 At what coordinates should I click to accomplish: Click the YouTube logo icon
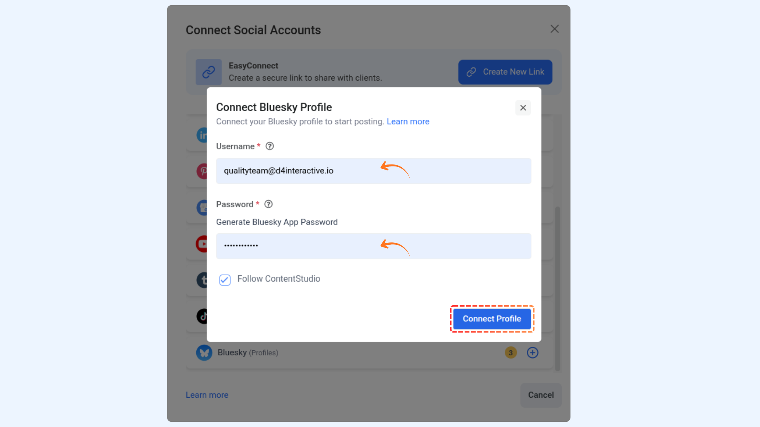pos(201,244)
